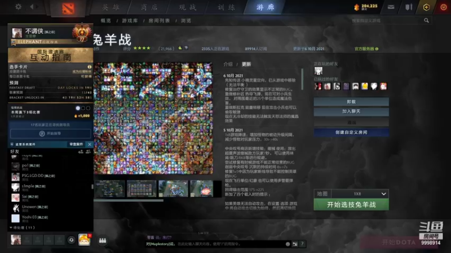The width and height of the screenshot is (451, 253).
Task: Click the gold Dota Plus hexagon icon
Action: tap(426, 7)
